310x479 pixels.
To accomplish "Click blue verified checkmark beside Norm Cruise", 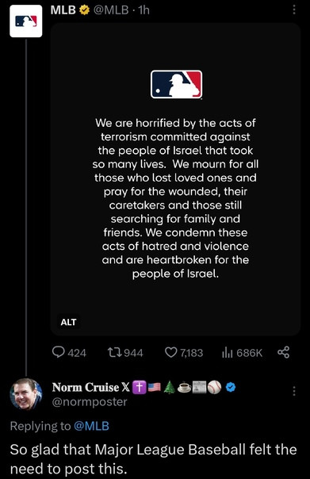I will pyautogui.click(x=231, y=387).
